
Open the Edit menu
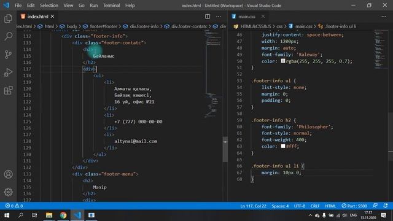tap(31, 6)
